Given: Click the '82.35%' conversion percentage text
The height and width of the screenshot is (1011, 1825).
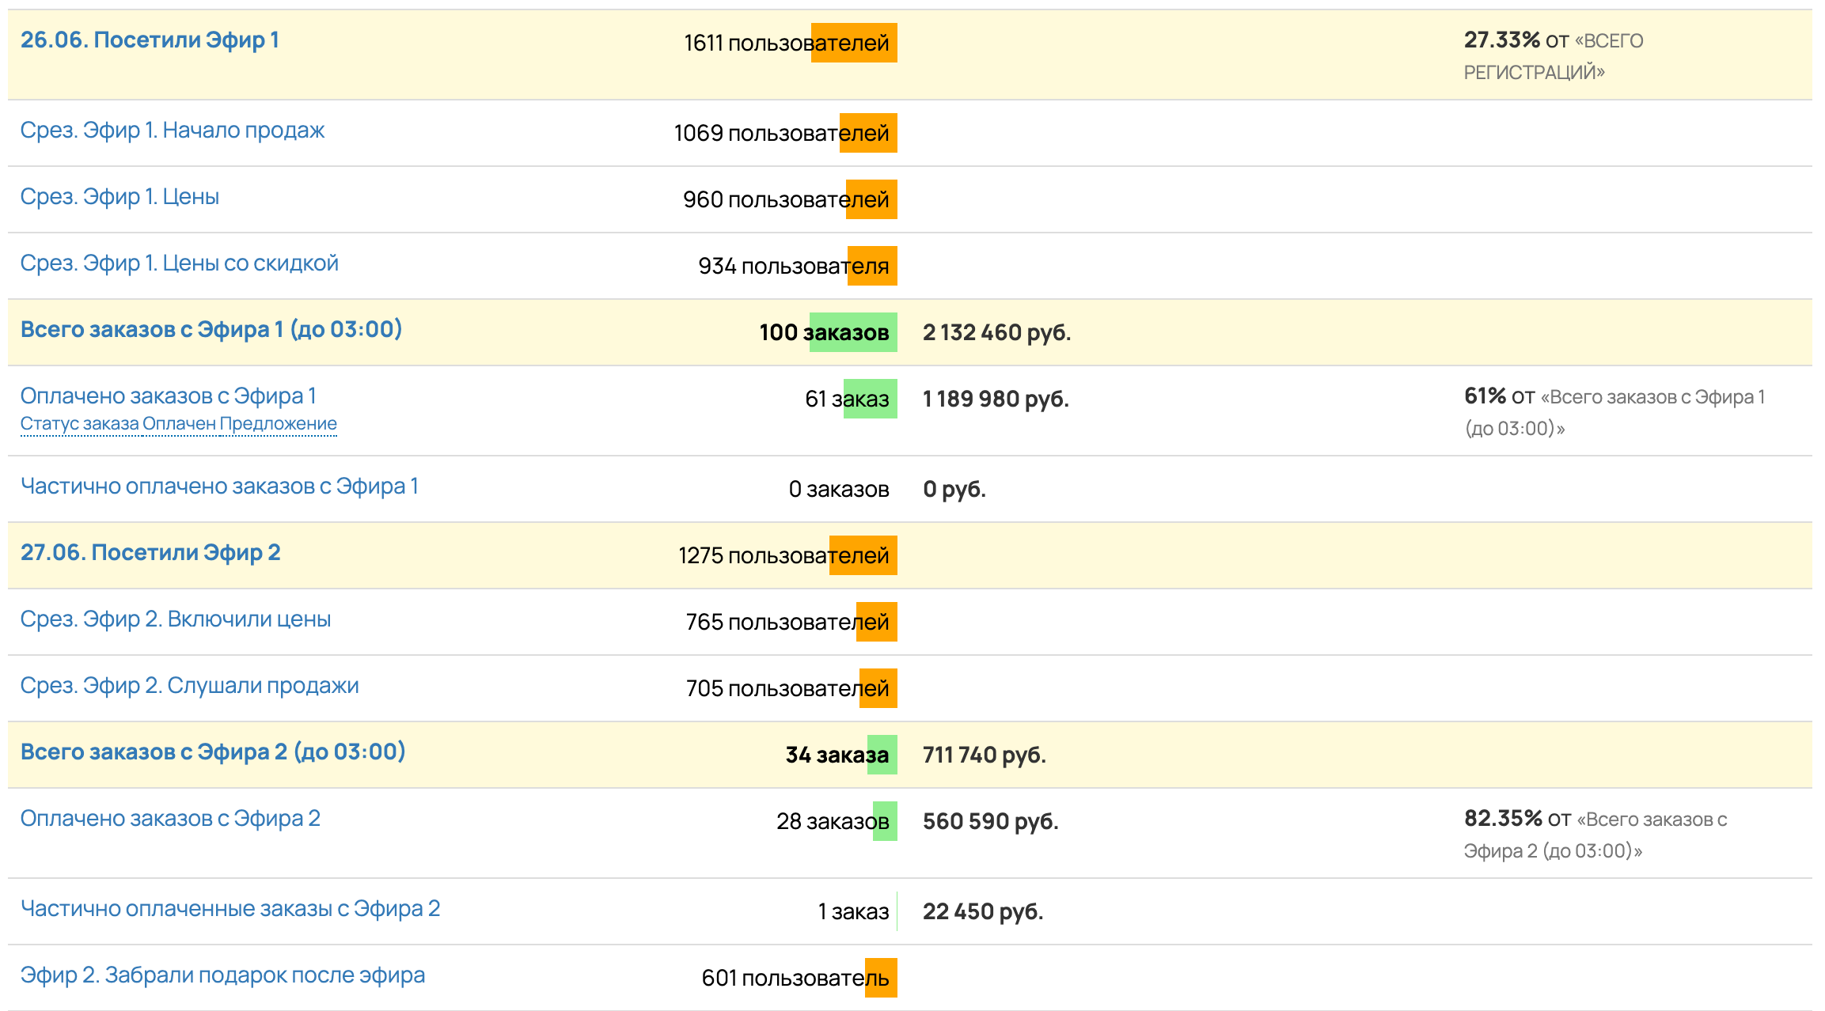Looking at the screenshot, I should (x=1503, y=819).
